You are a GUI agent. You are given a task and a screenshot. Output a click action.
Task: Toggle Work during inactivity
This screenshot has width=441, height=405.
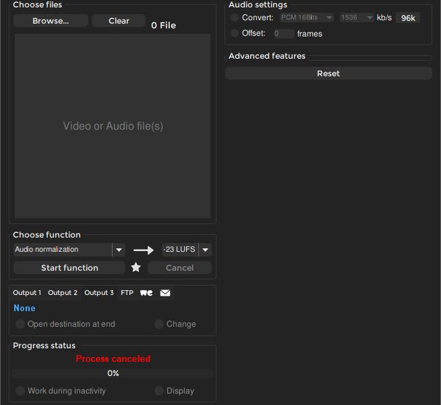click(20, 391)
